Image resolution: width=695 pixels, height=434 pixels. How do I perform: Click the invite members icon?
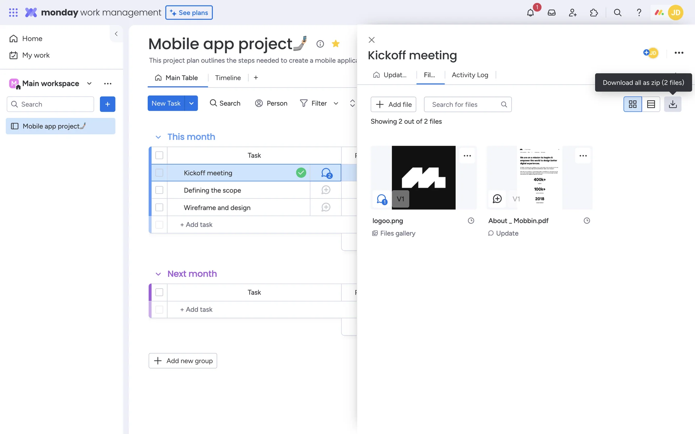click(x=572, y=13)
